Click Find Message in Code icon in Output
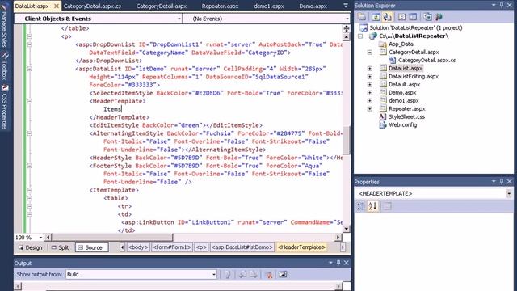 click(228, 275)
